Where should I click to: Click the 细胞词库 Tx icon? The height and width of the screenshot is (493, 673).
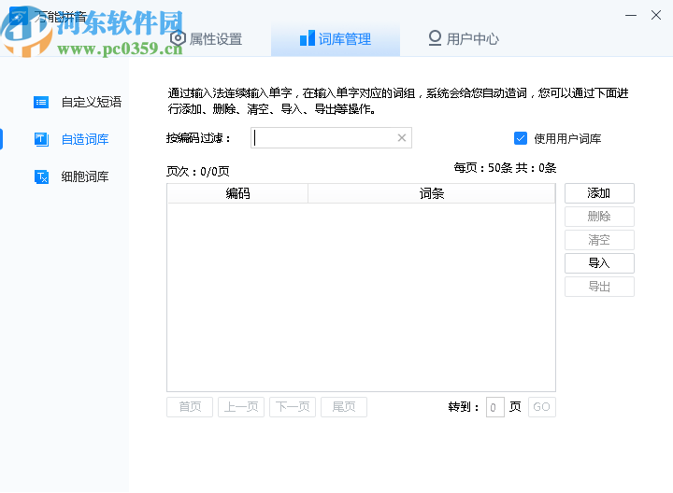[x=41, y=176]
